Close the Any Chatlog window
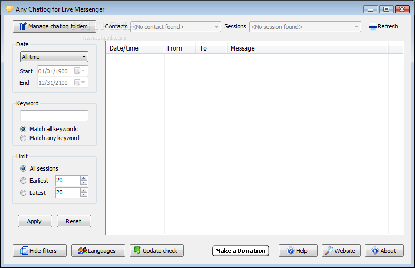The height and width of the screenshot is (268, 415). pos(402,9)
